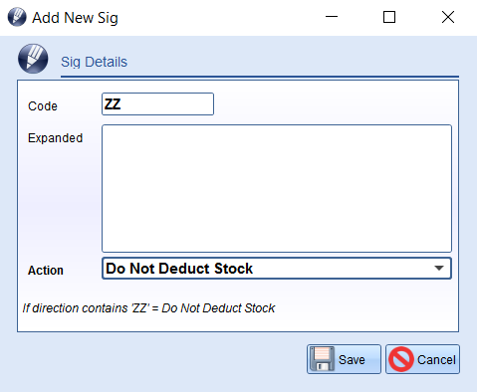Click the app pencil icon in title bar
Screen dimensions: 477x392
click(x=17, y=17)
